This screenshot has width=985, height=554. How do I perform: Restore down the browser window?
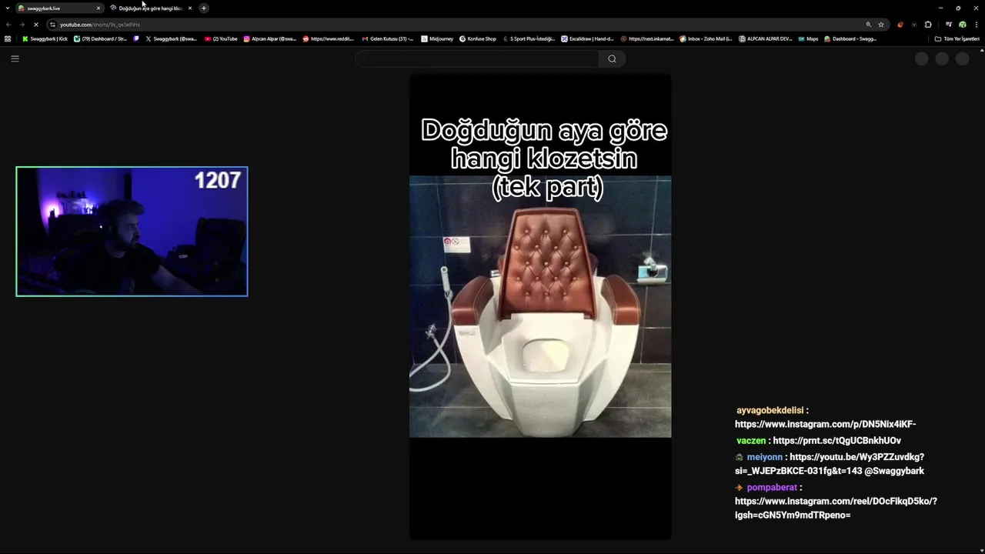point(958,8)
